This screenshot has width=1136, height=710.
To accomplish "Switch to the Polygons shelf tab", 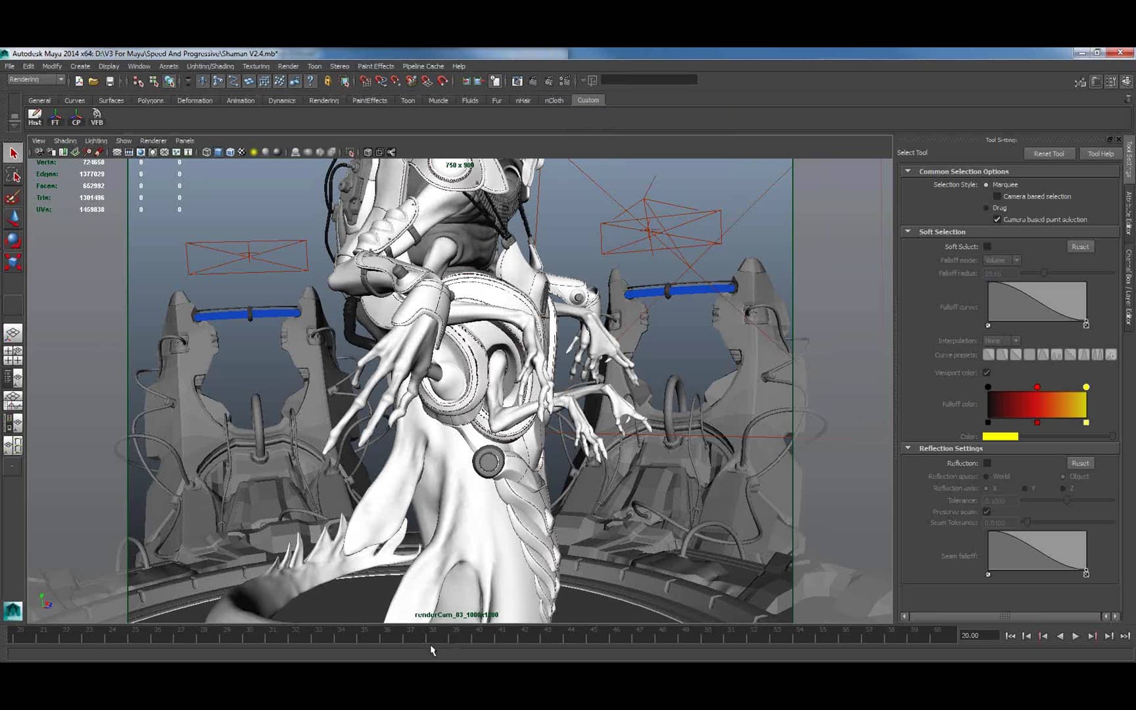I will click(150, 100).
